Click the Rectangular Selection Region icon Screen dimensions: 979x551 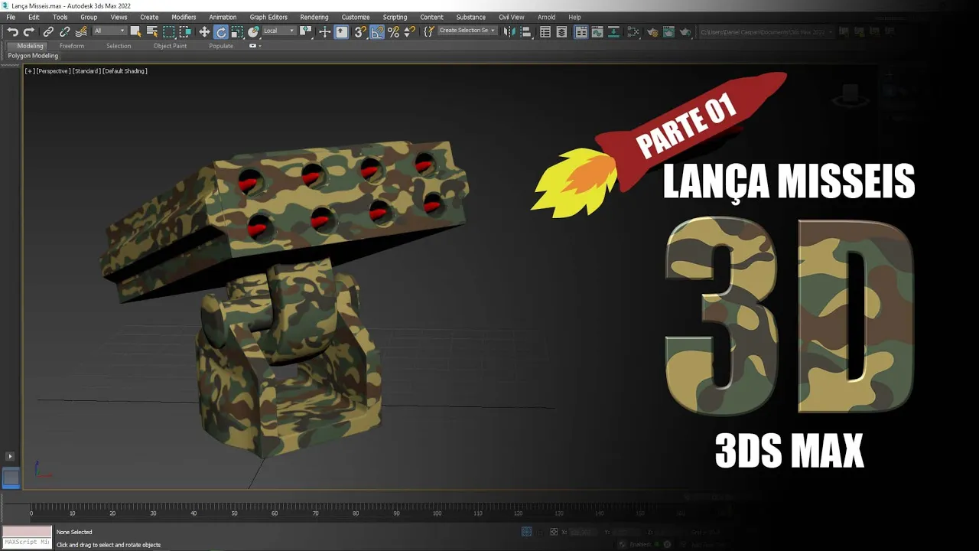click(169, 31)
